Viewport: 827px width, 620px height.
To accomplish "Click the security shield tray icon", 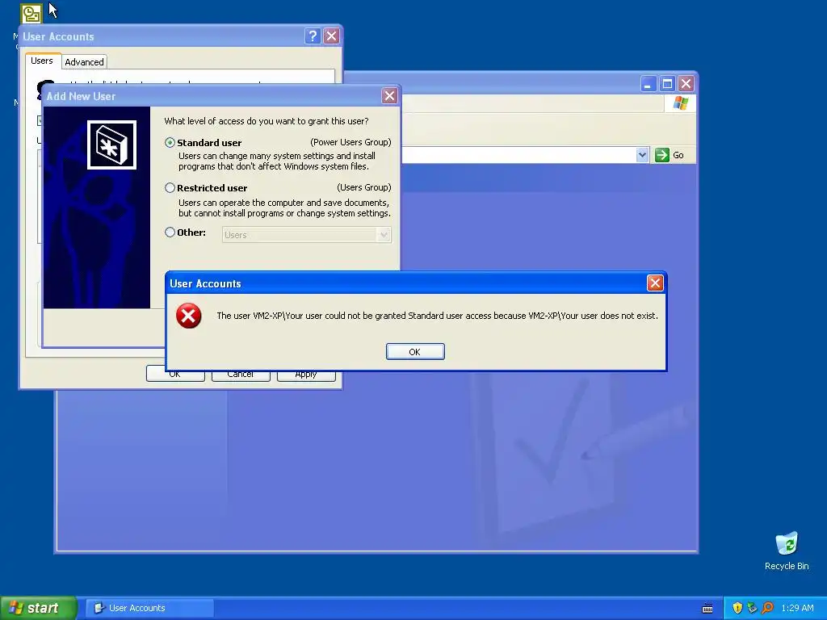I will click(x=737, y=608).
